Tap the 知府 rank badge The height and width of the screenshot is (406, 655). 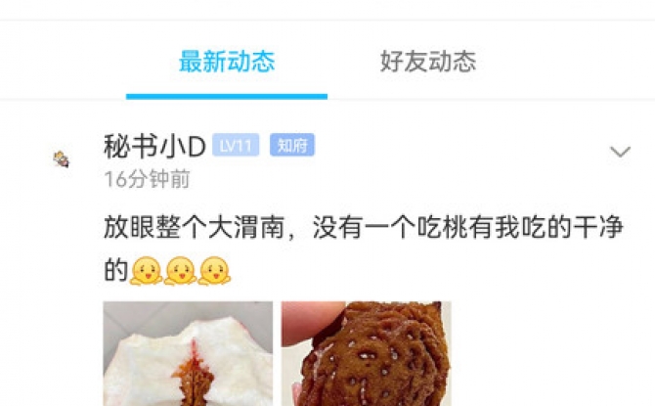point(292,145)
